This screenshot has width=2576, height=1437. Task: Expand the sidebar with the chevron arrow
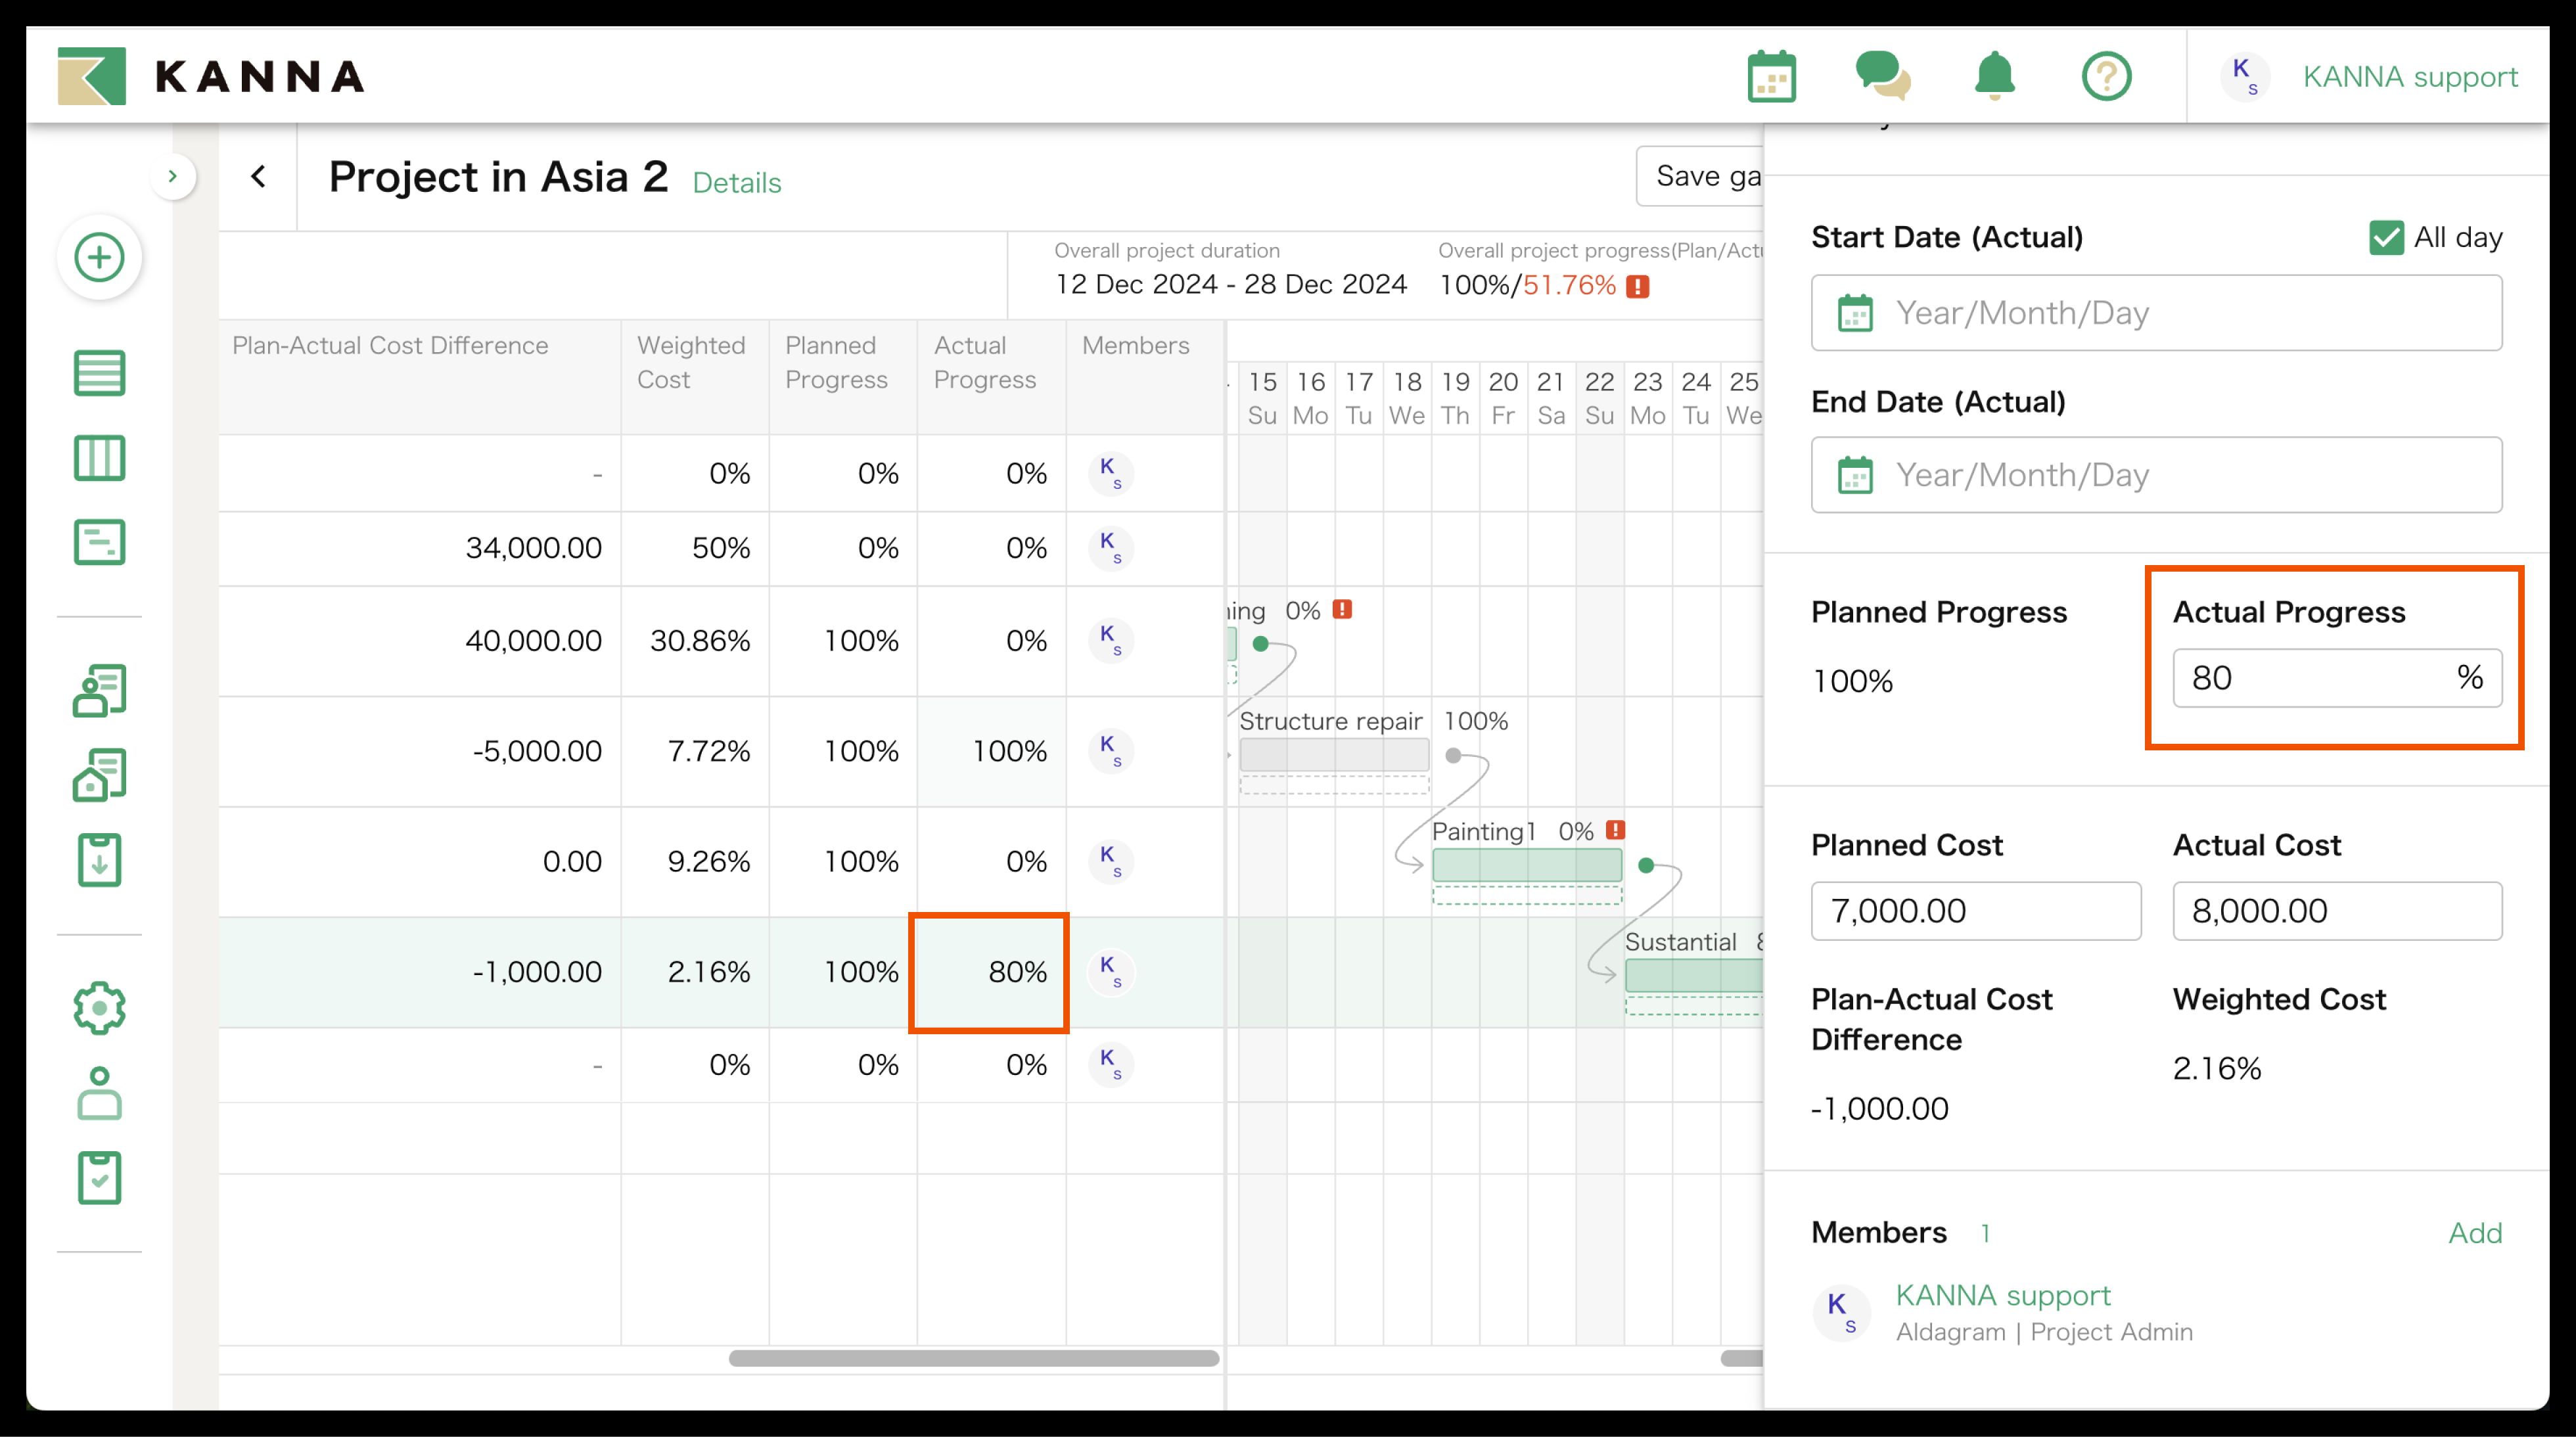coord(173,177)
